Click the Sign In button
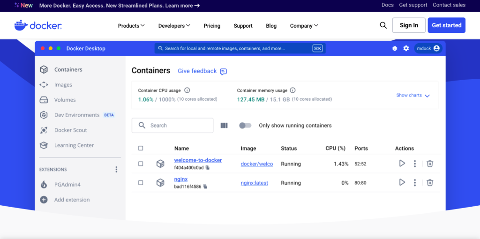 click(409, 25)
